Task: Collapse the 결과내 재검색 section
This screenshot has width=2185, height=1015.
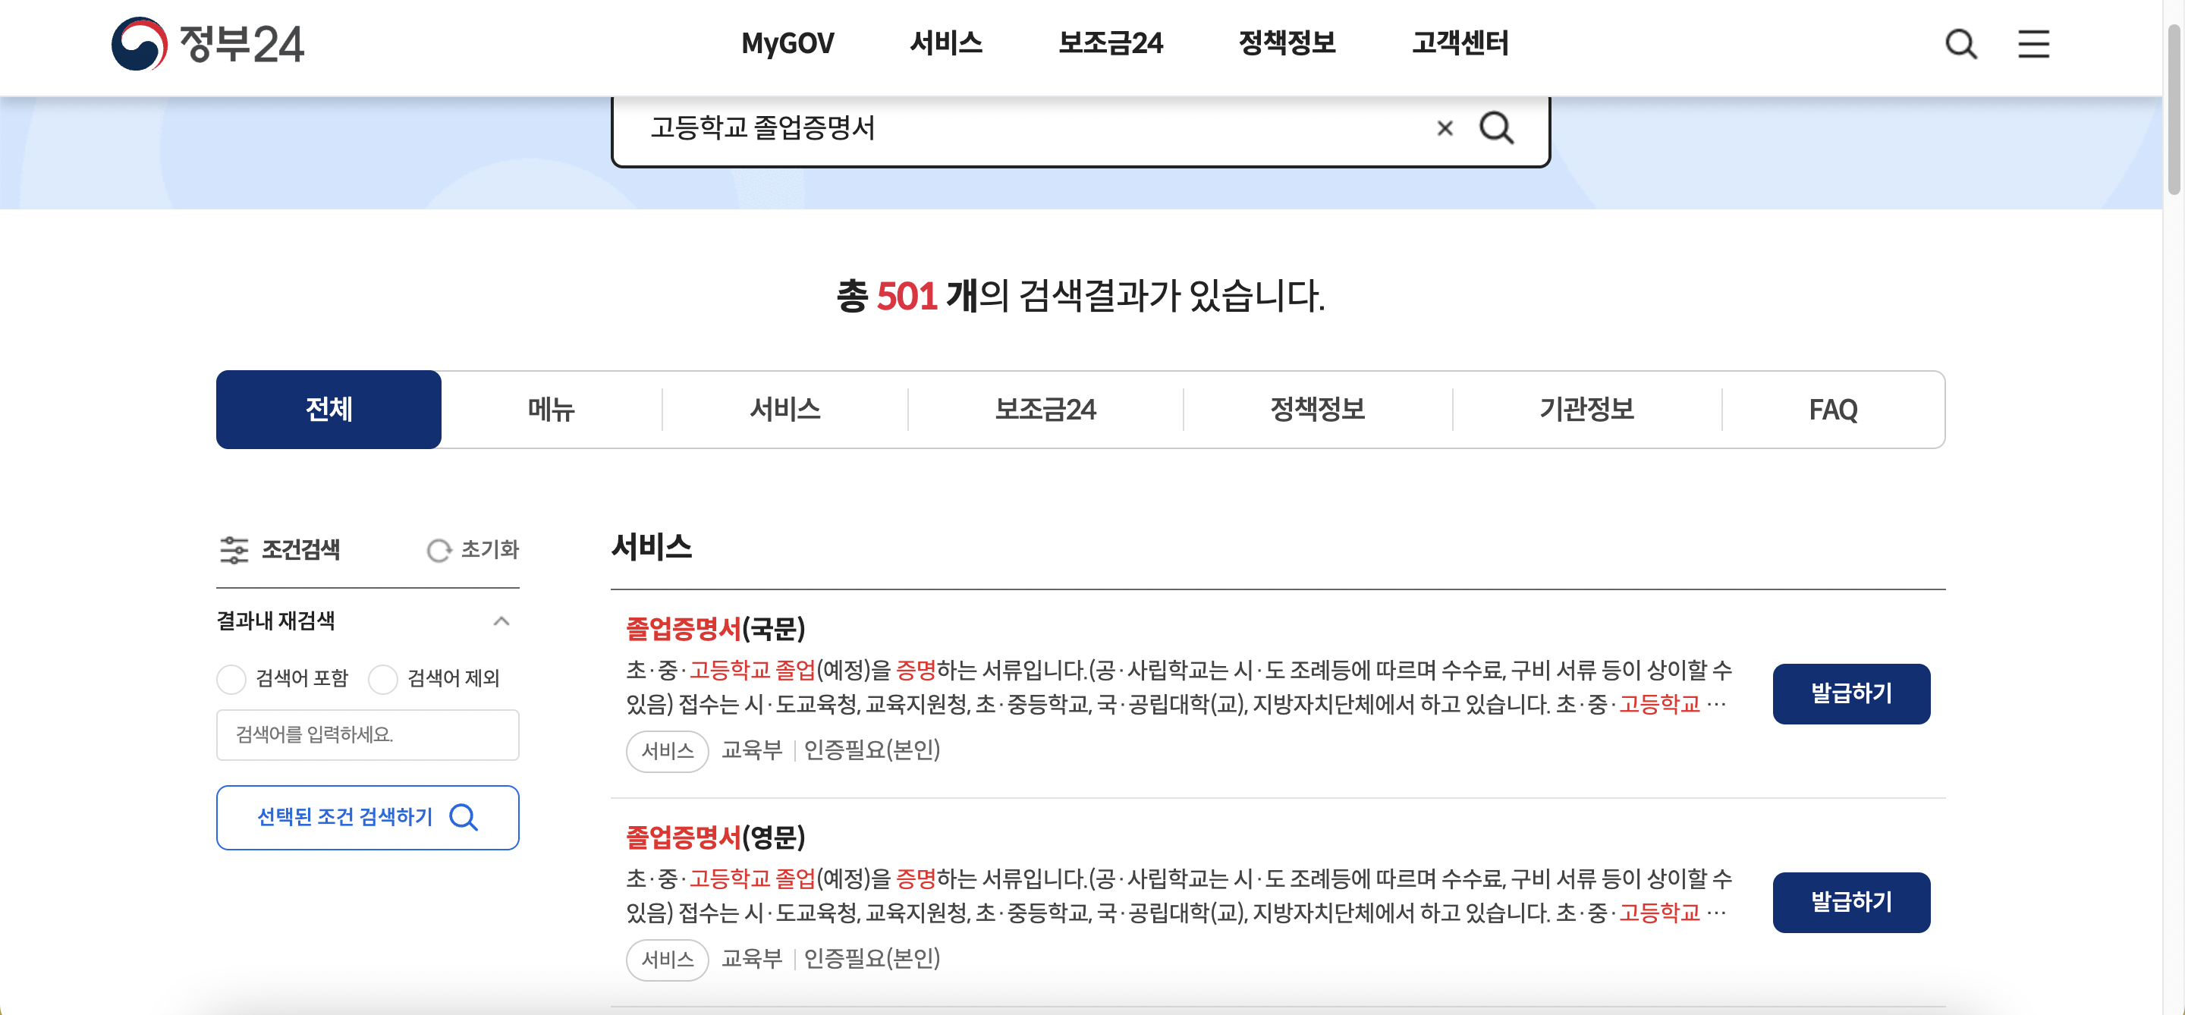Action: tap(501, 621)
